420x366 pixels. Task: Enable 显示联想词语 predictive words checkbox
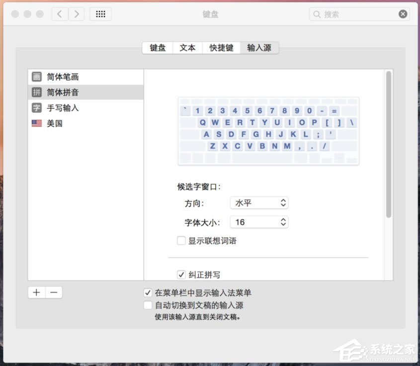coord(181,240)
